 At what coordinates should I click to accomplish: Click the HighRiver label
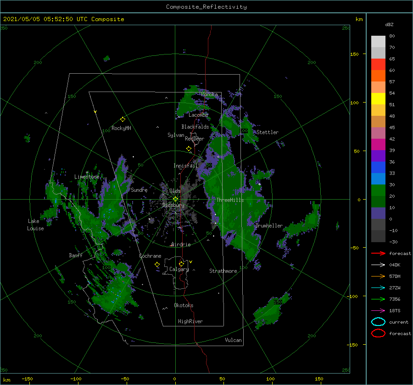click(190, 321)
